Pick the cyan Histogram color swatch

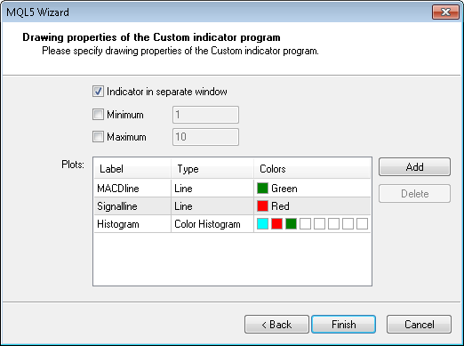pyautogui.click(x=262, y=224)
